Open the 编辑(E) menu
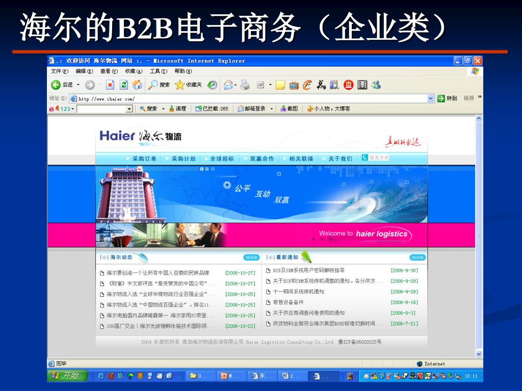Viewport: 522px width, 391px height. [84, 71]
